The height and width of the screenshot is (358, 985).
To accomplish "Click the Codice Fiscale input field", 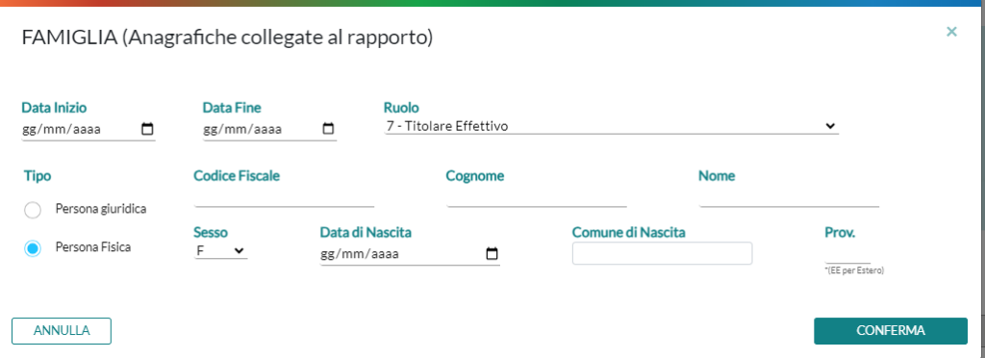I will (284, 198).
